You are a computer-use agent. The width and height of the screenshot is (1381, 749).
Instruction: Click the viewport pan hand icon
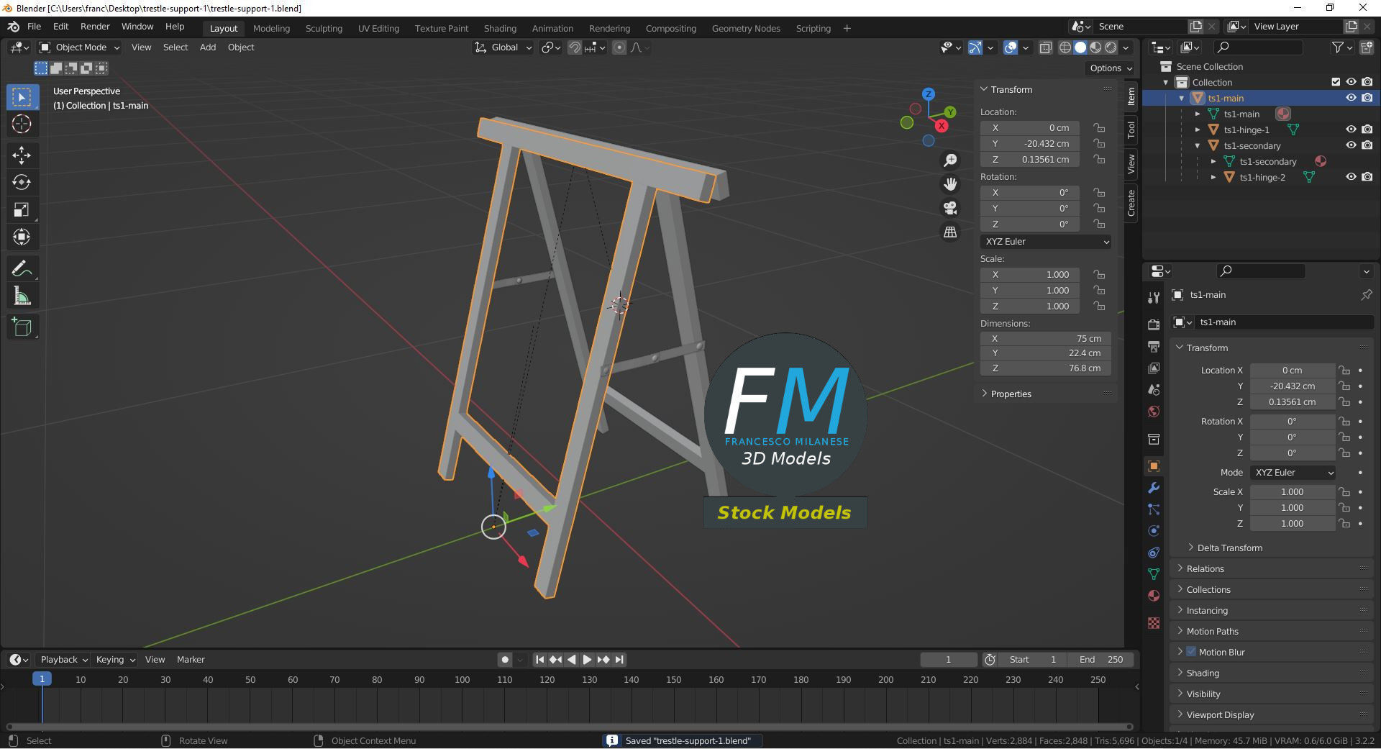(x=950, y=184)
